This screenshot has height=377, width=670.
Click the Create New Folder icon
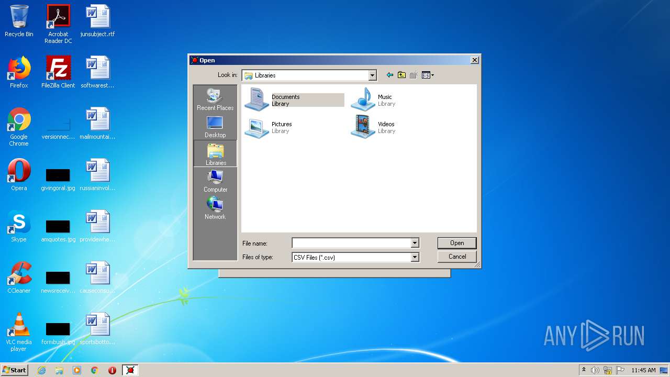pos(414,75)
